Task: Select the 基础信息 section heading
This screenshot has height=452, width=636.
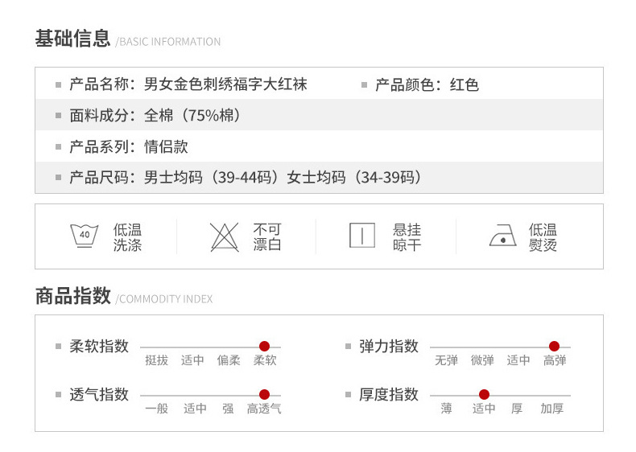Action: [72, 39]
